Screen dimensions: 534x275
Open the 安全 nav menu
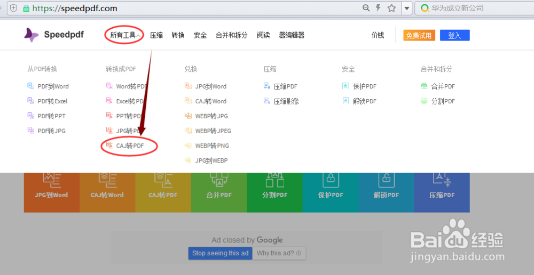[x=200, y=35]
